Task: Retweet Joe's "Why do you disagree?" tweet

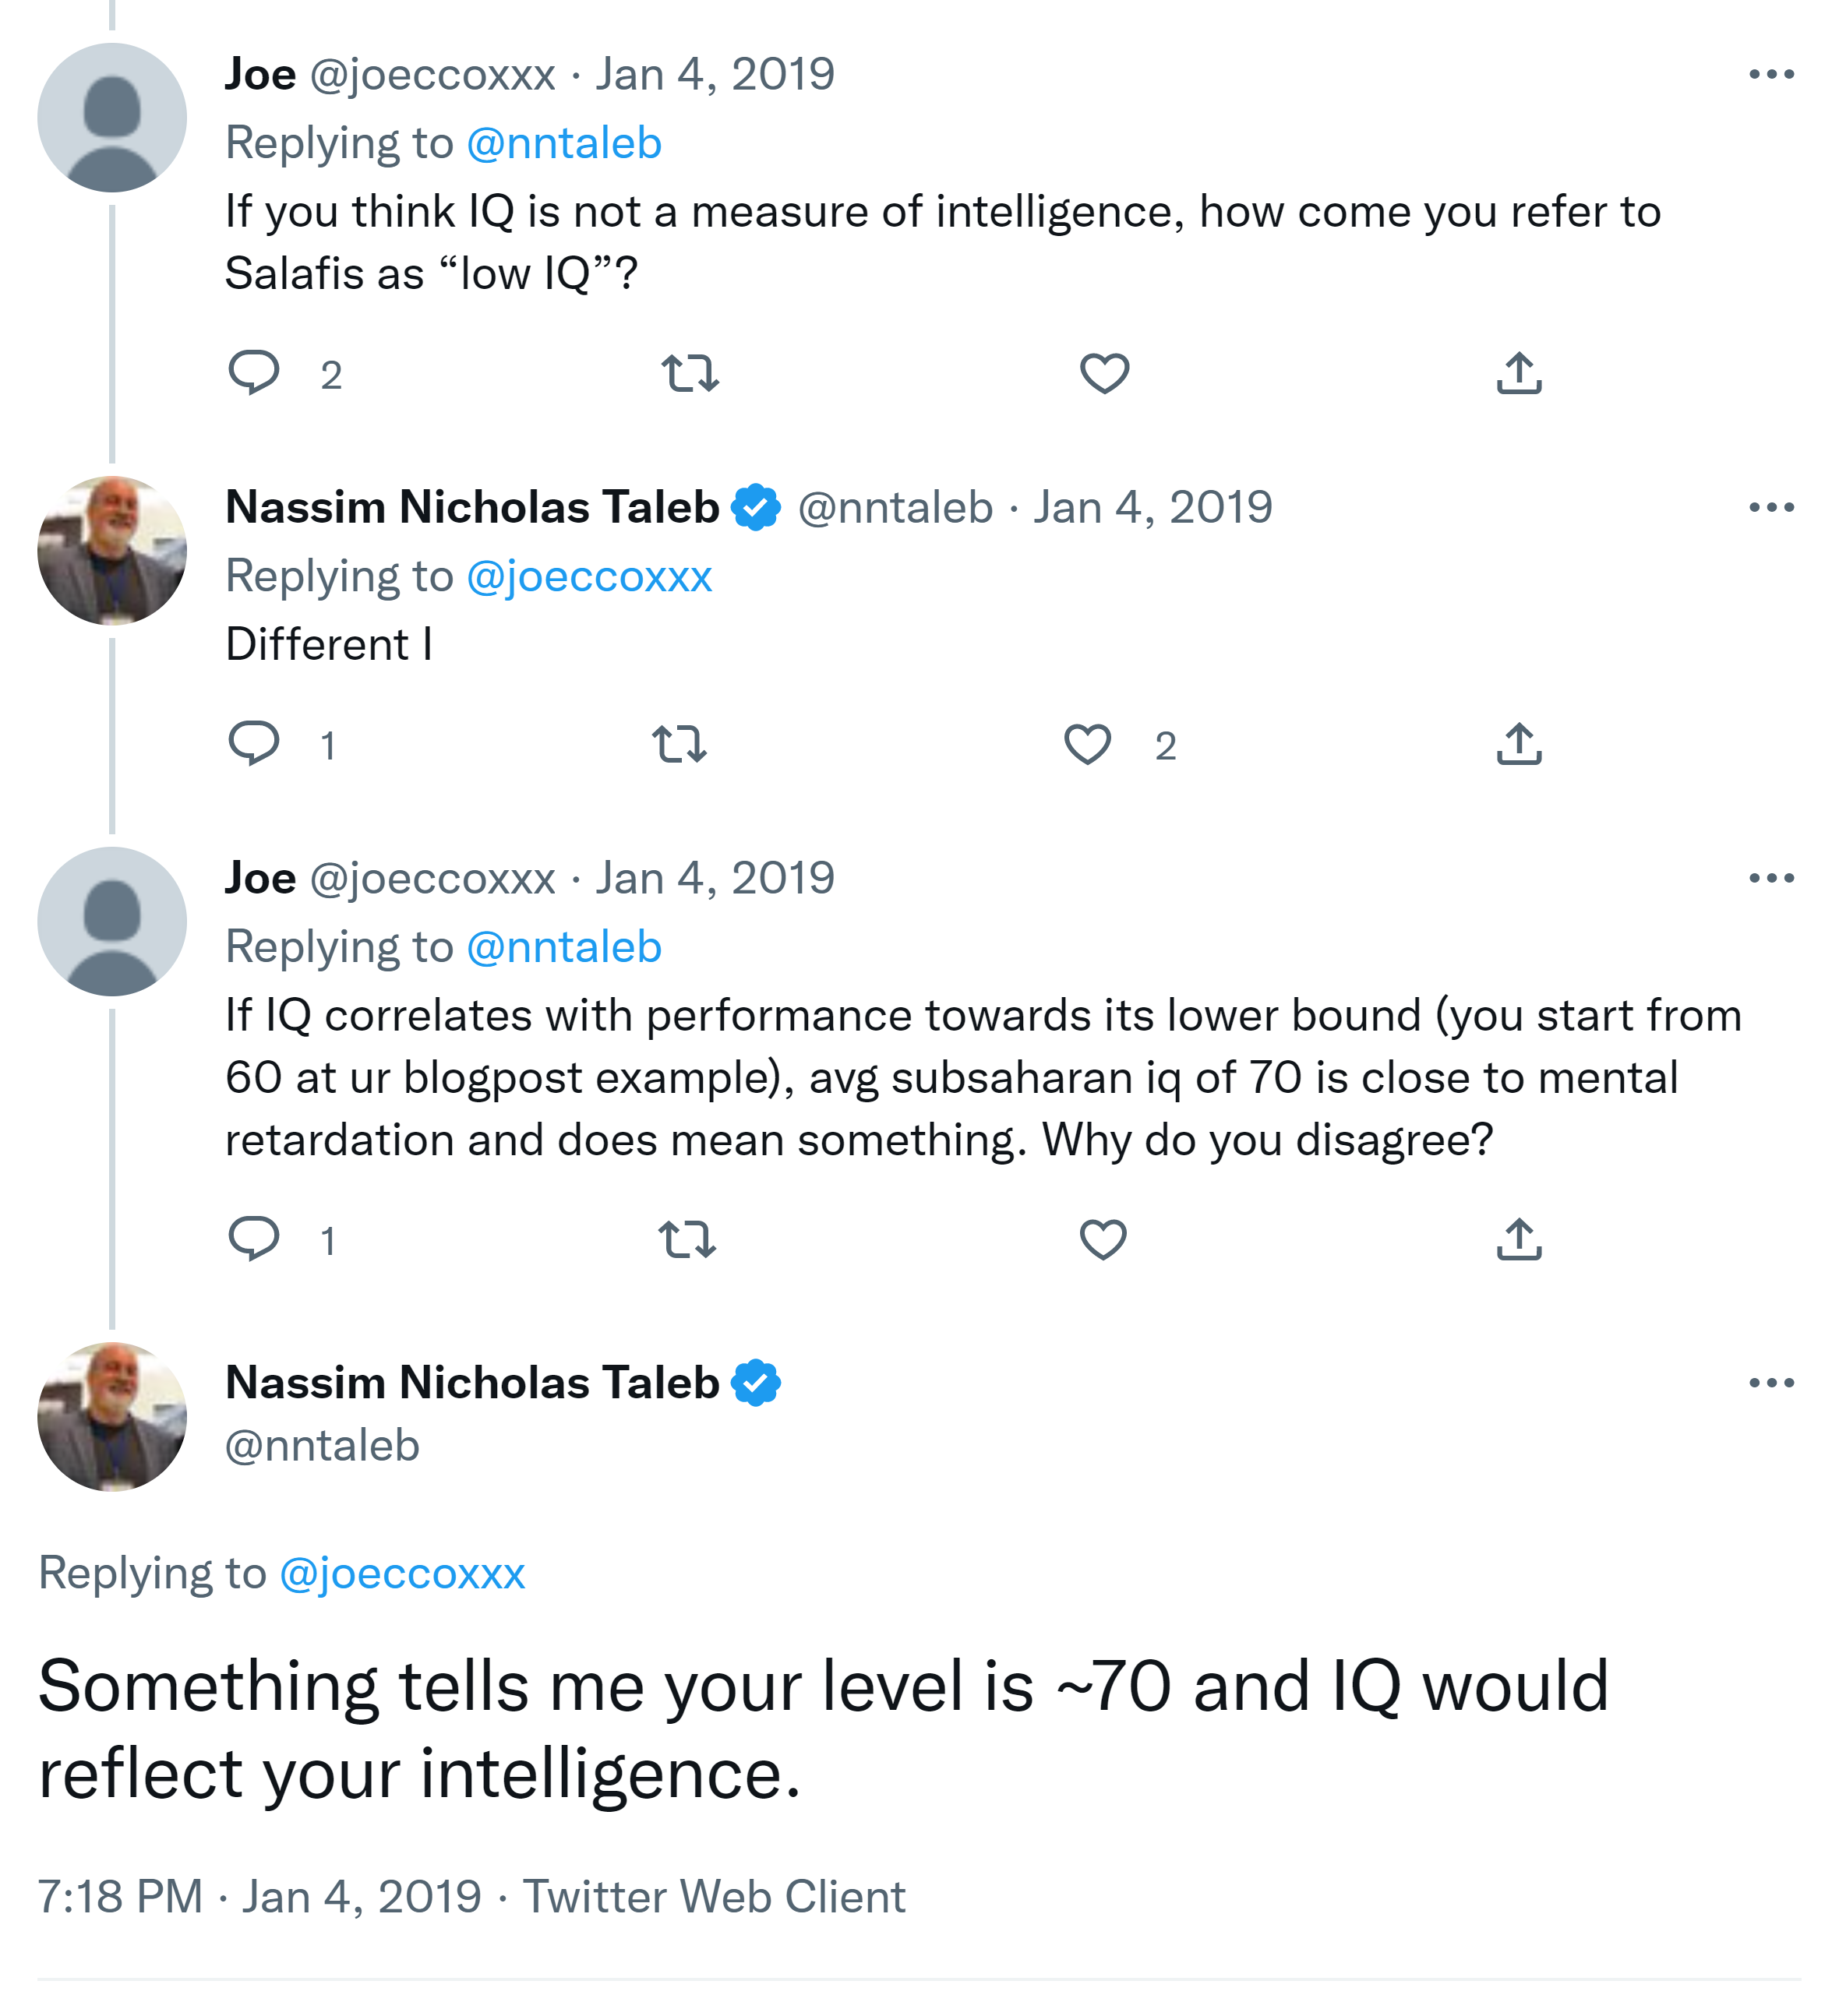Action: coord(687,1239)
